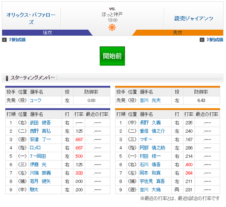Open player 村田 修一 link

click(150, 156)
